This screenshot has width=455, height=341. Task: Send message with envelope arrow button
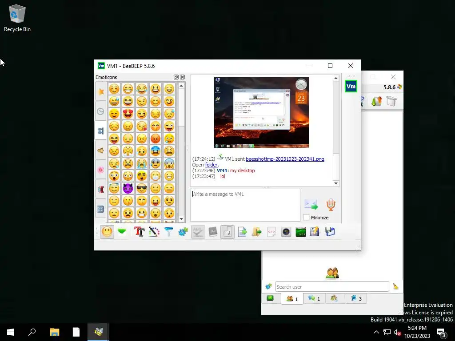[x=311, y=204]
